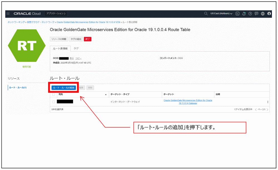Click the red 終了 button
278x170 pixels.
(88, 39)
